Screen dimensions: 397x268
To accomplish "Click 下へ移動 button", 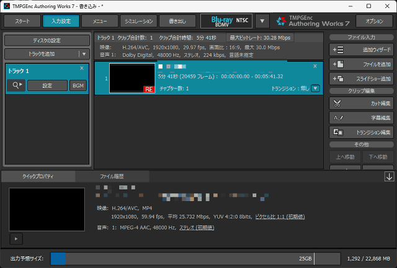I will coord(378,157).
